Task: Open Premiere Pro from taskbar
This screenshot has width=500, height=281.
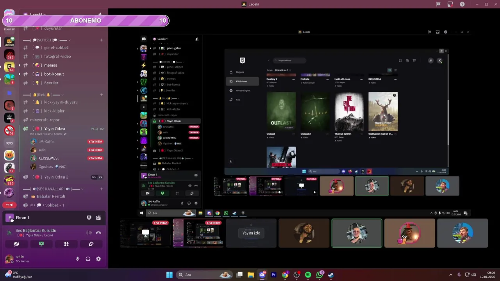Action: tap(273, 275)
